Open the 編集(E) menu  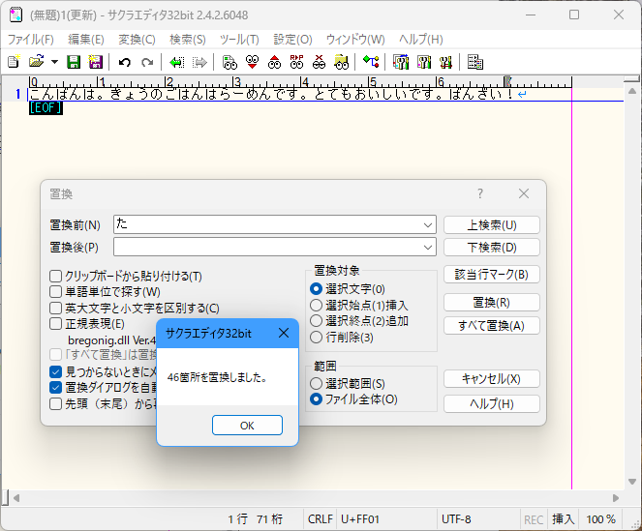[86, 40]
